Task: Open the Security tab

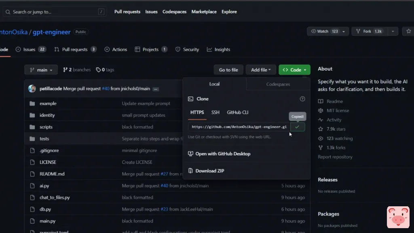Action: [187, 49]
